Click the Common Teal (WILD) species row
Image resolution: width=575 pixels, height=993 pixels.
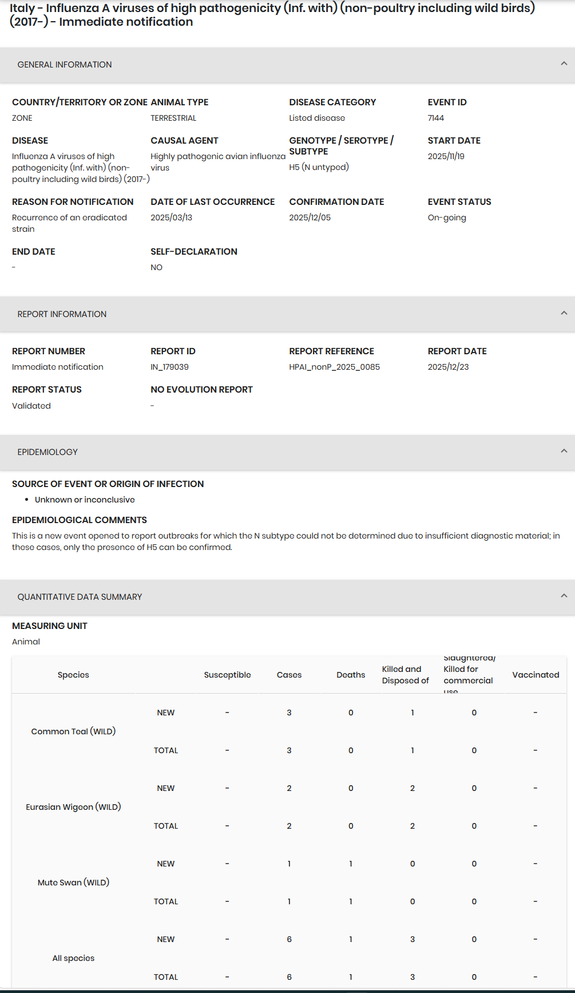click(x=73, y=731)
